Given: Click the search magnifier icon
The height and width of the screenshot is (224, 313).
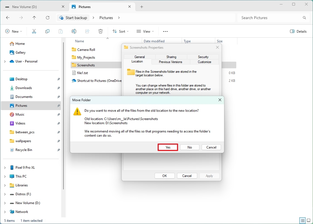Looking at the screenshot, I should 304,18.
